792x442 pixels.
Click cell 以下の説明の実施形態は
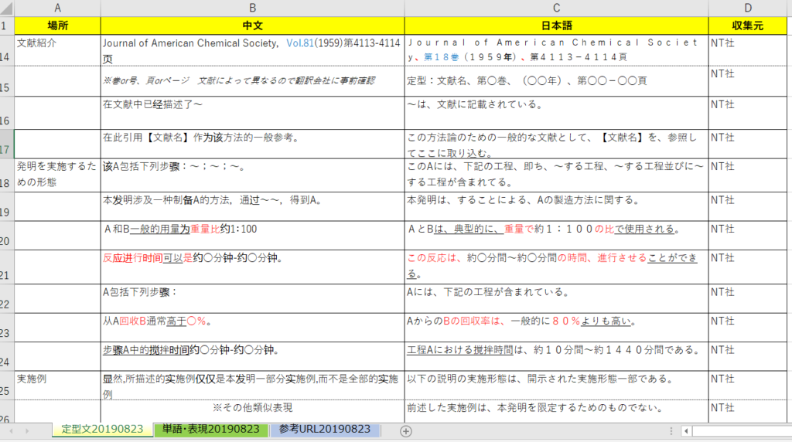(556, 386)
